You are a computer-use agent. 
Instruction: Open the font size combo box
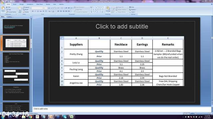[x=45, y=8]
